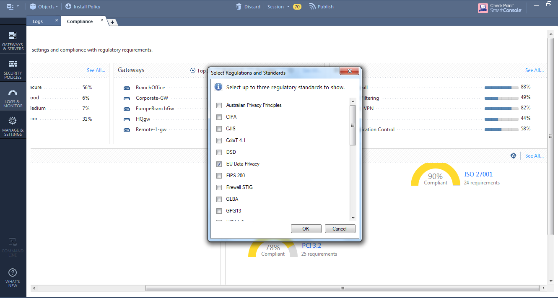558x298 pixels.
Task: Confirm selection with the OK button
Action: [306, 228]
